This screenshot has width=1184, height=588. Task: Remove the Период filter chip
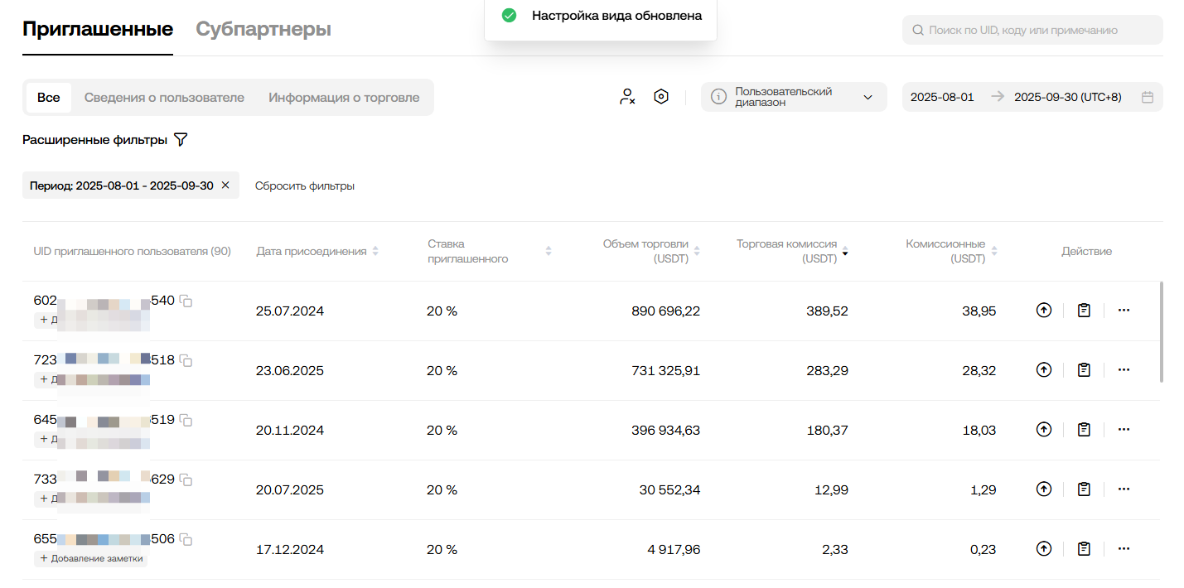click(x=225, y=186)
